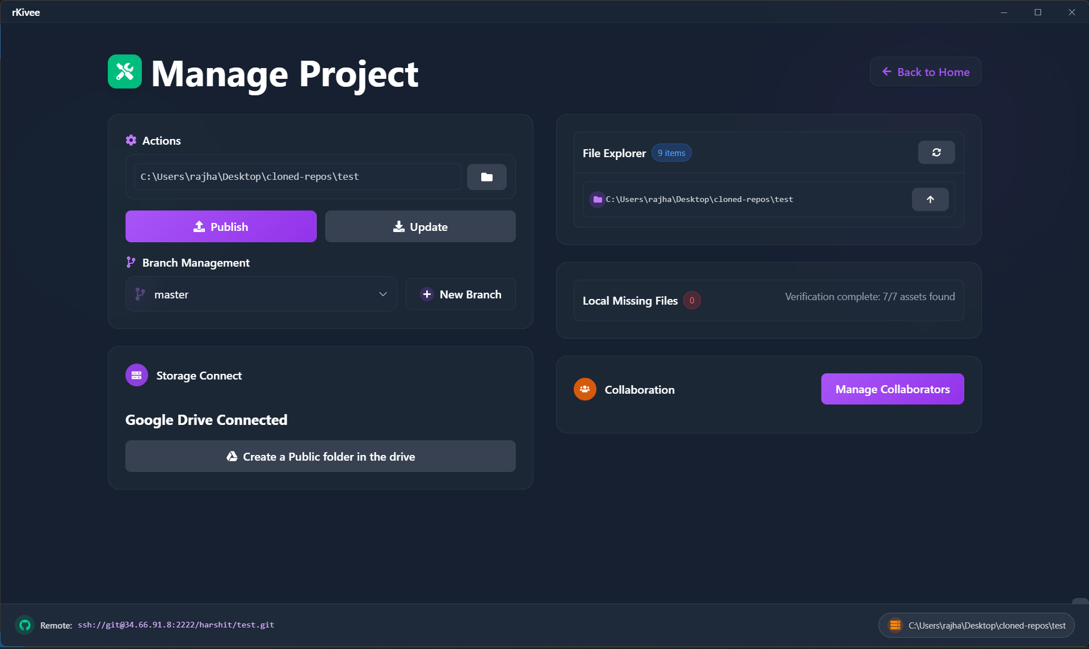1089x649 pixels.
Task: Click the remote SSH URL text
Action: 176,625
